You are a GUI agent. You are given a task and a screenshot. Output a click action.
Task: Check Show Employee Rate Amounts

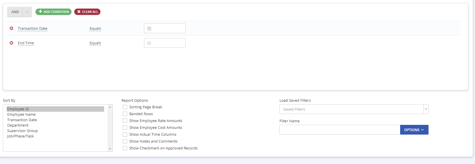tap(125, 121)
